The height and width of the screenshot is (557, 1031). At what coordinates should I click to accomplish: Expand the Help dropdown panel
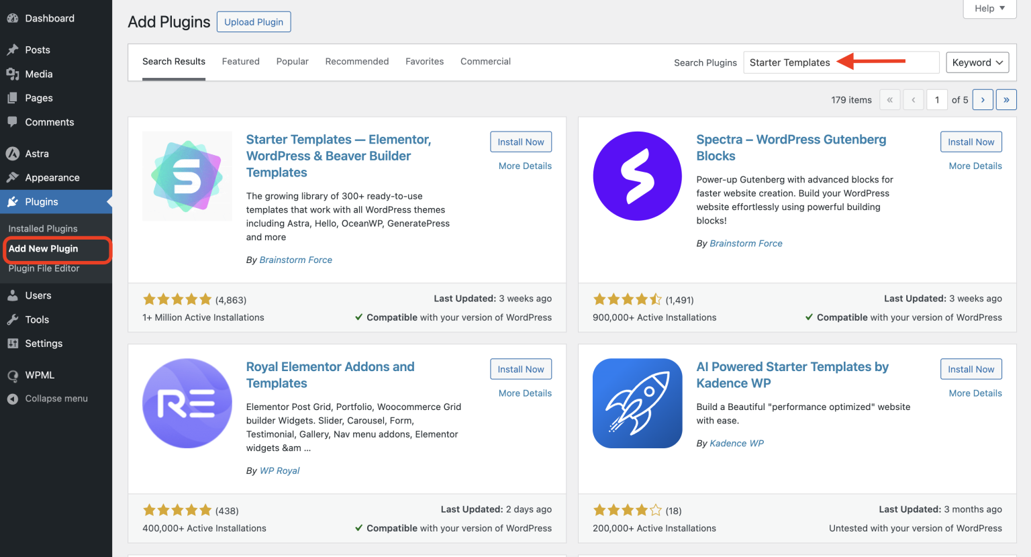coord(989,8)
